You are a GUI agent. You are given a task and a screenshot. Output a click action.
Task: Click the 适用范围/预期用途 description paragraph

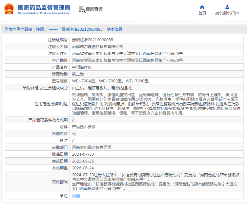(x=156, y=104)
